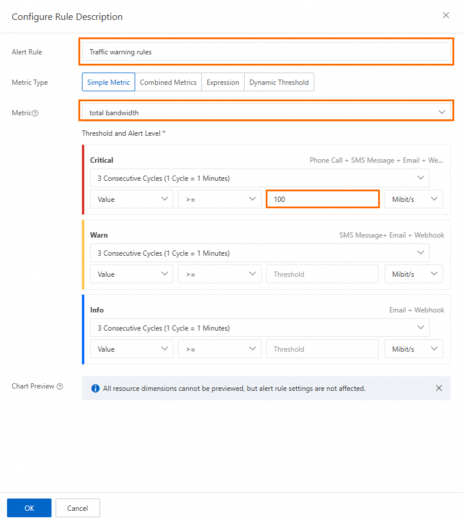
Task: Click the OK button
Action: (x=29, y=508)
